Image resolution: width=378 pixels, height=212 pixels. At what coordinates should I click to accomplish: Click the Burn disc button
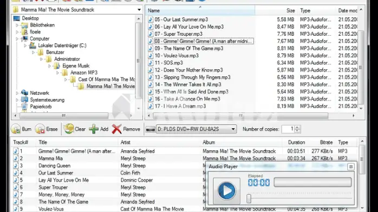coord(21,129)
